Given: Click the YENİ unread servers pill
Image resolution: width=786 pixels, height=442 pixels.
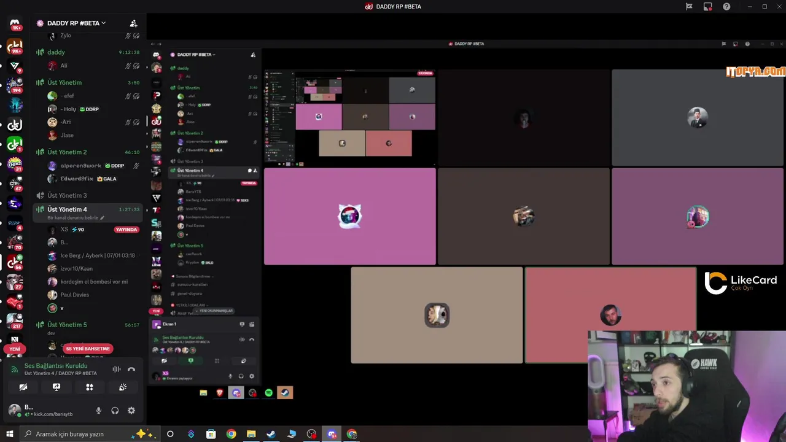Looking at the screenshot, I should click(x=15, y=349).
